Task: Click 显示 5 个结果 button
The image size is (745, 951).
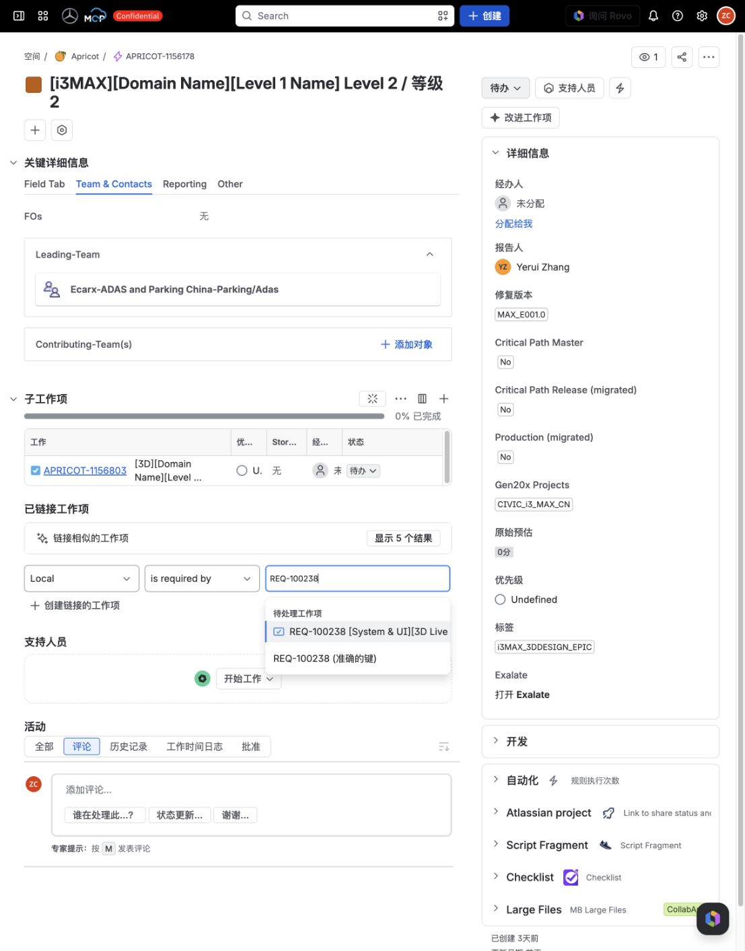Action: pyautogui.click(x=404, y=538)
